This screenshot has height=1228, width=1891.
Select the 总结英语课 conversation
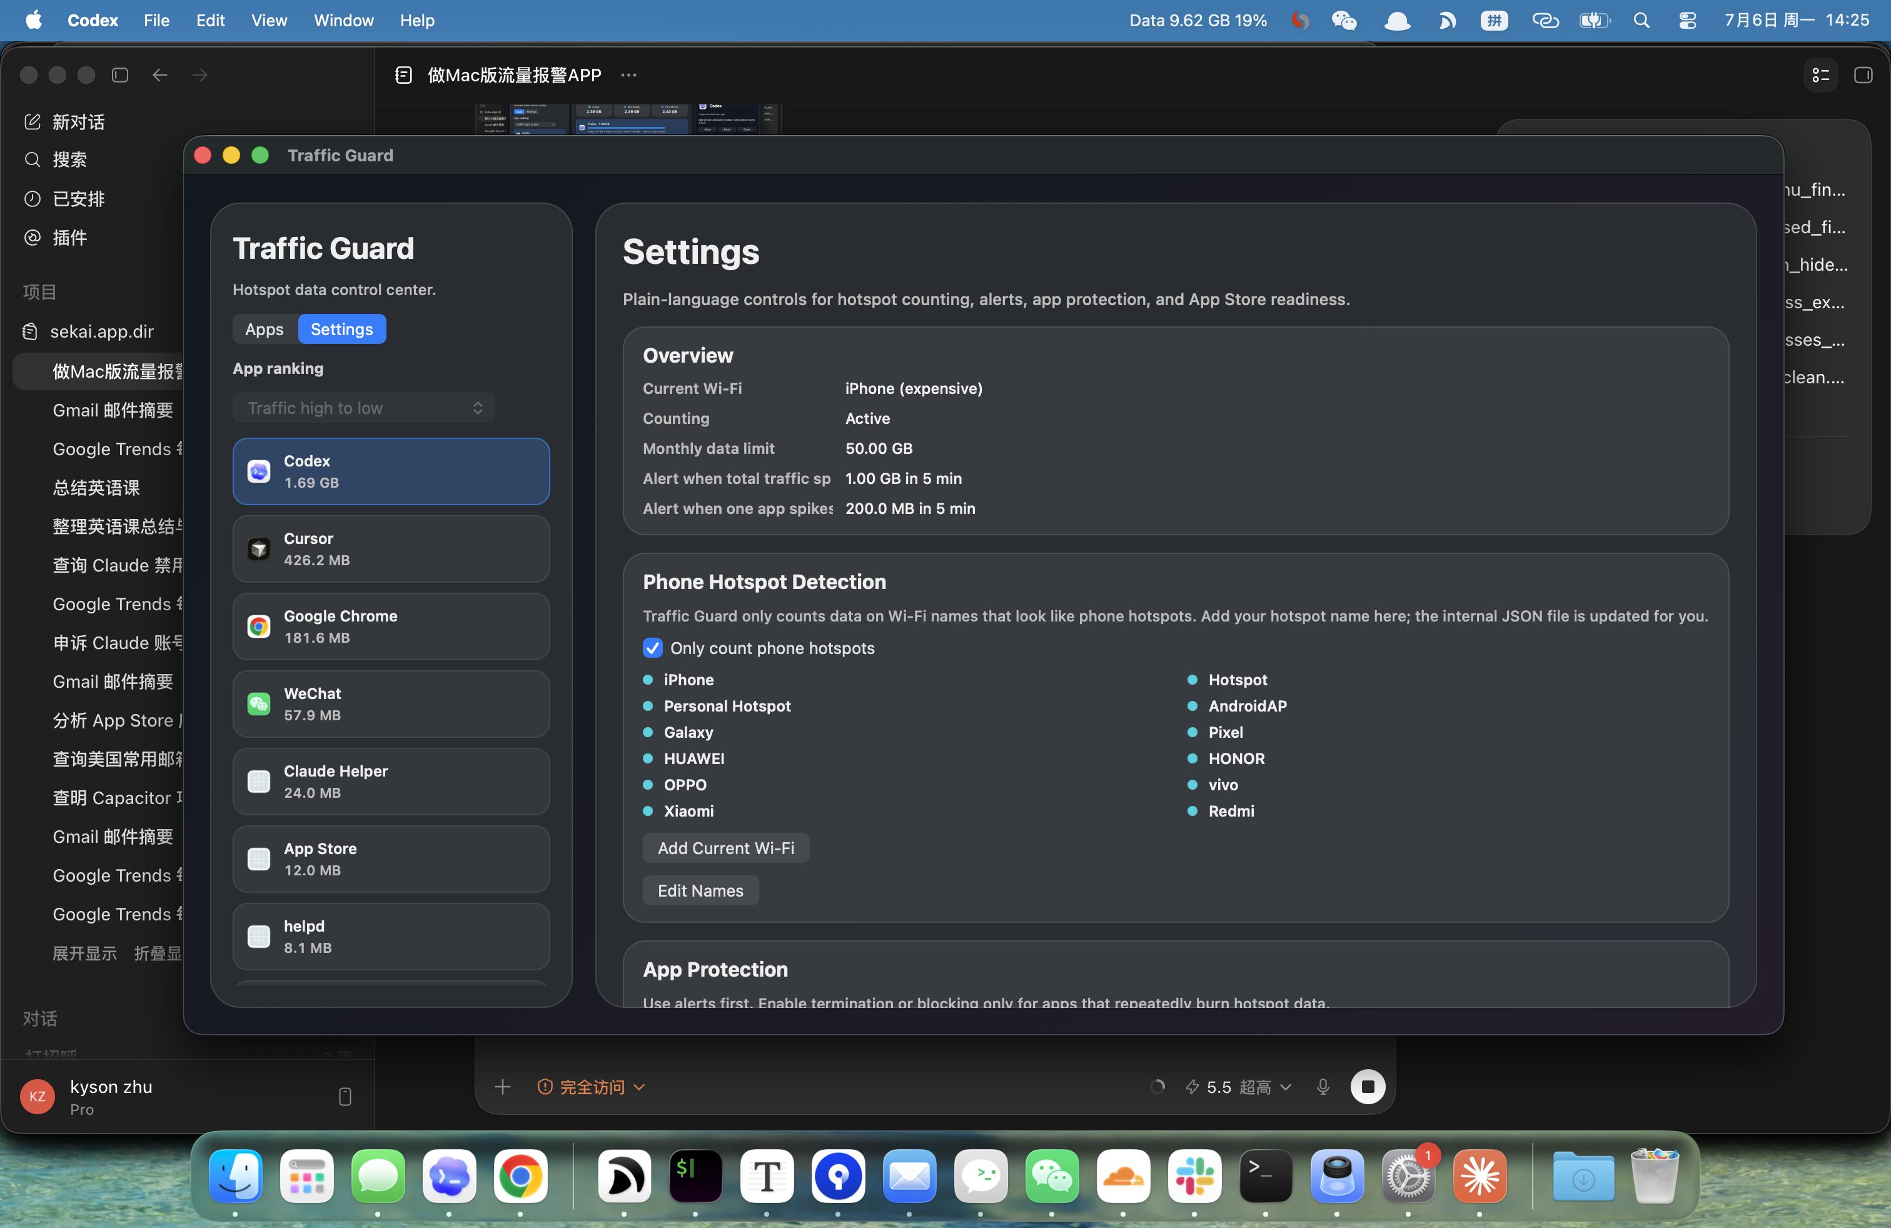(96, 488)
